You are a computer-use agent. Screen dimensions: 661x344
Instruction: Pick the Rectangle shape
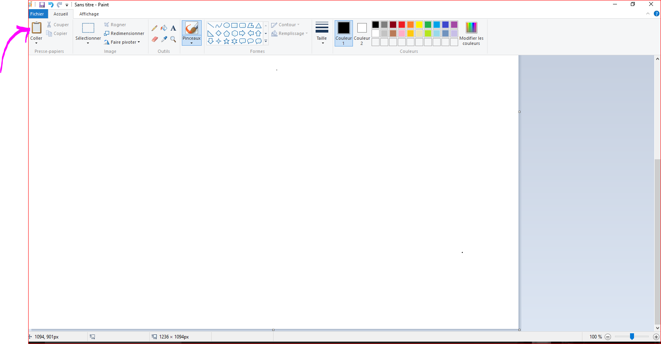235,25
